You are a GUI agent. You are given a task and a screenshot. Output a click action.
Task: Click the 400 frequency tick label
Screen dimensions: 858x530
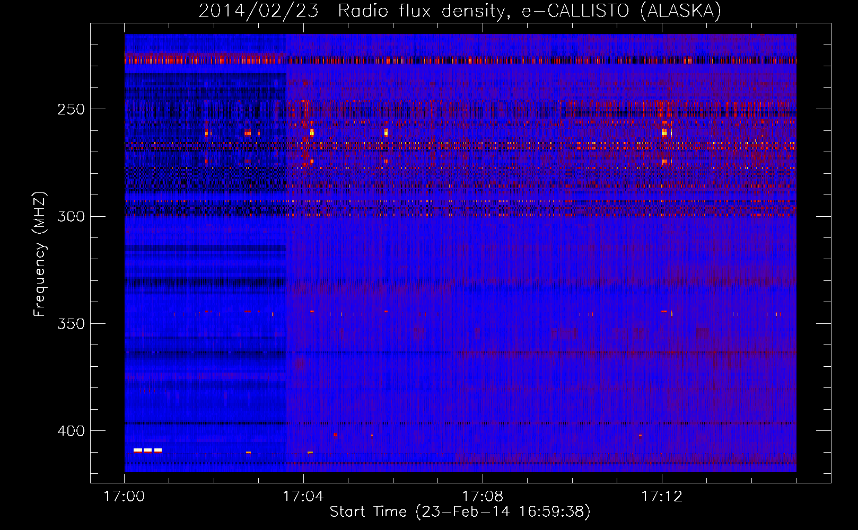coord(71,431)
